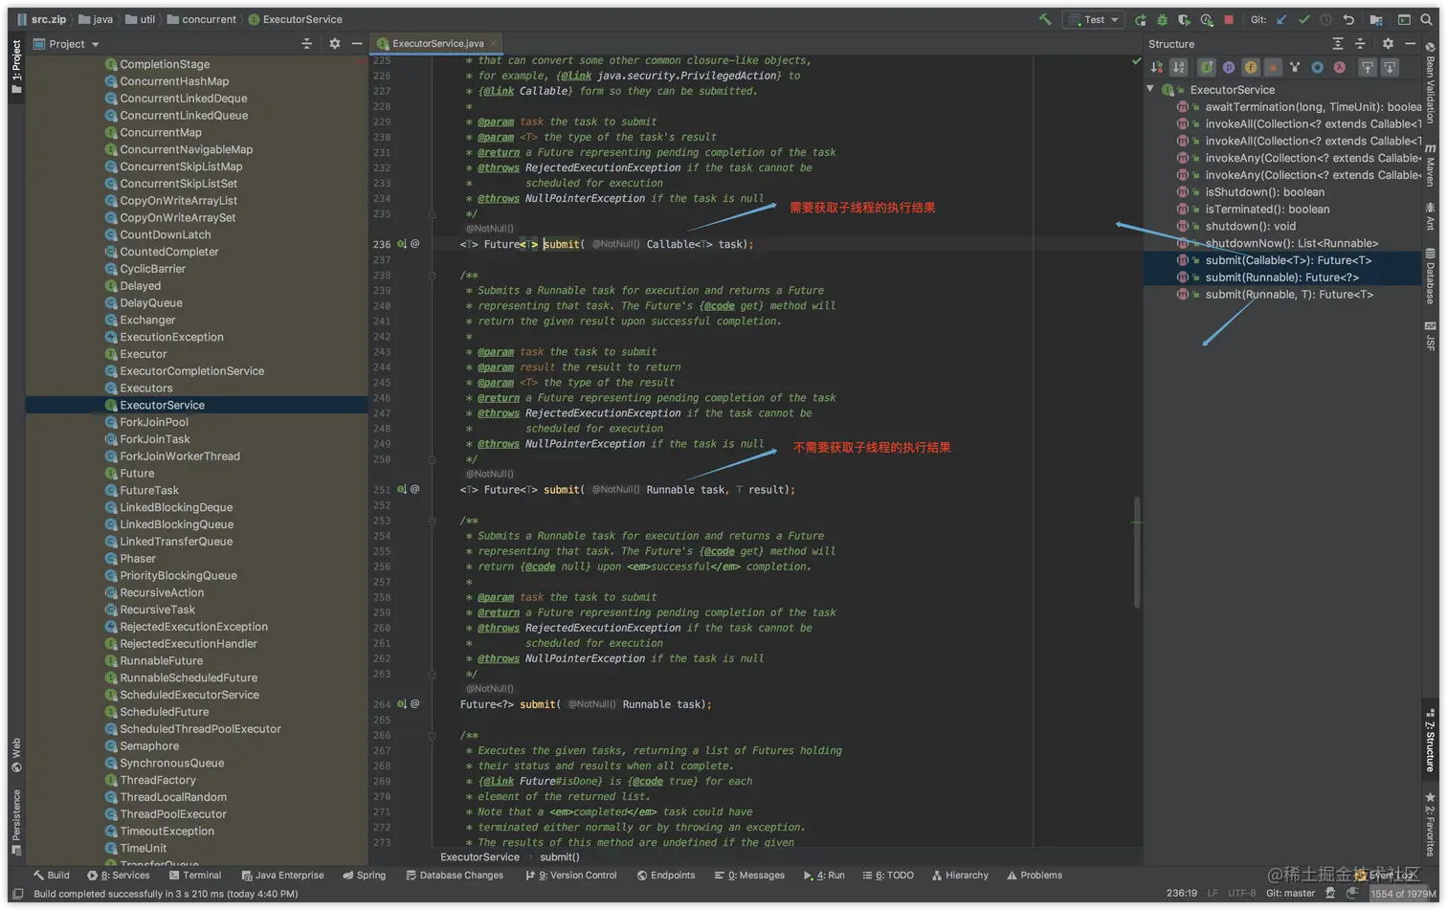Change LF line separator
Viewport: 1447px width, 910px height.
(x=1213, y=894)
